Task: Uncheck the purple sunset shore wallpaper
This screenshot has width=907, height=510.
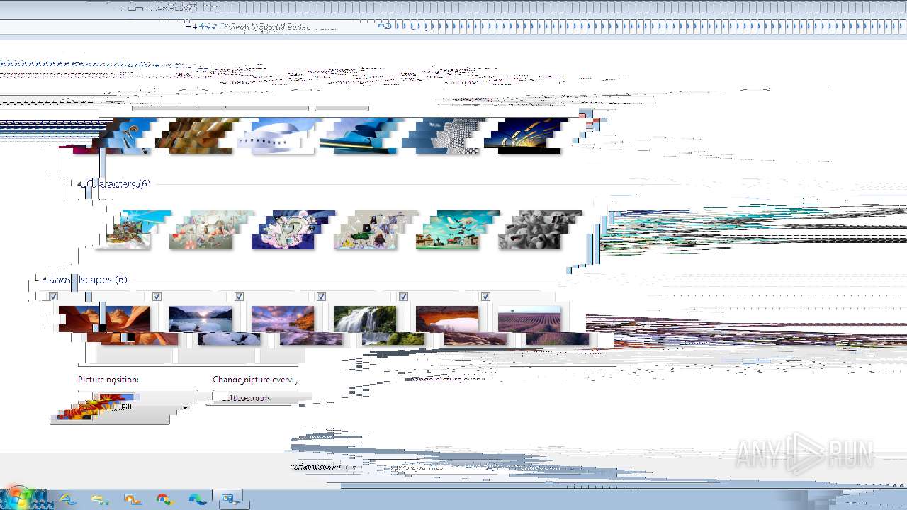Action: 239,296
